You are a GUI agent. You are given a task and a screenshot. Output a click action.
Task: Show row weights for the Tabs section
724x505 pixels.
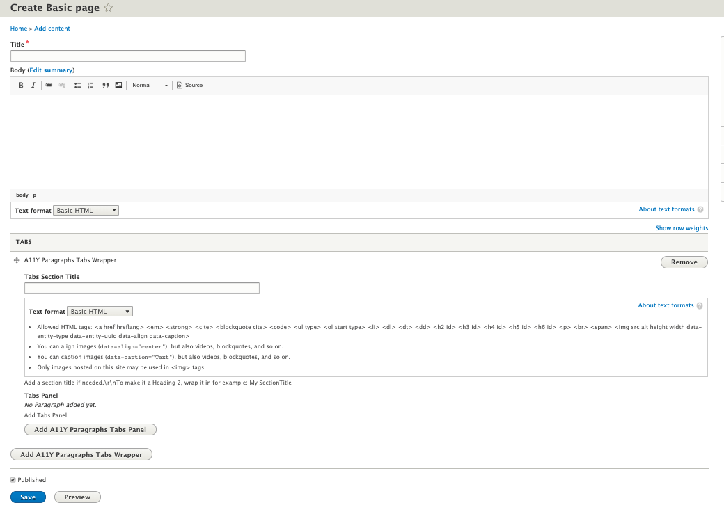(x=682, y=227)
